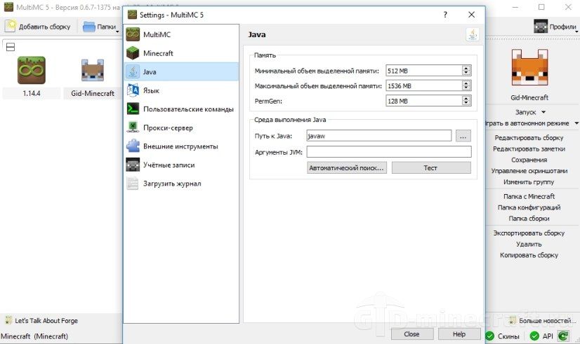Select the Minecraft grass block icon
The height and width of the screenshot is (344, 580).
pos(133,53)
